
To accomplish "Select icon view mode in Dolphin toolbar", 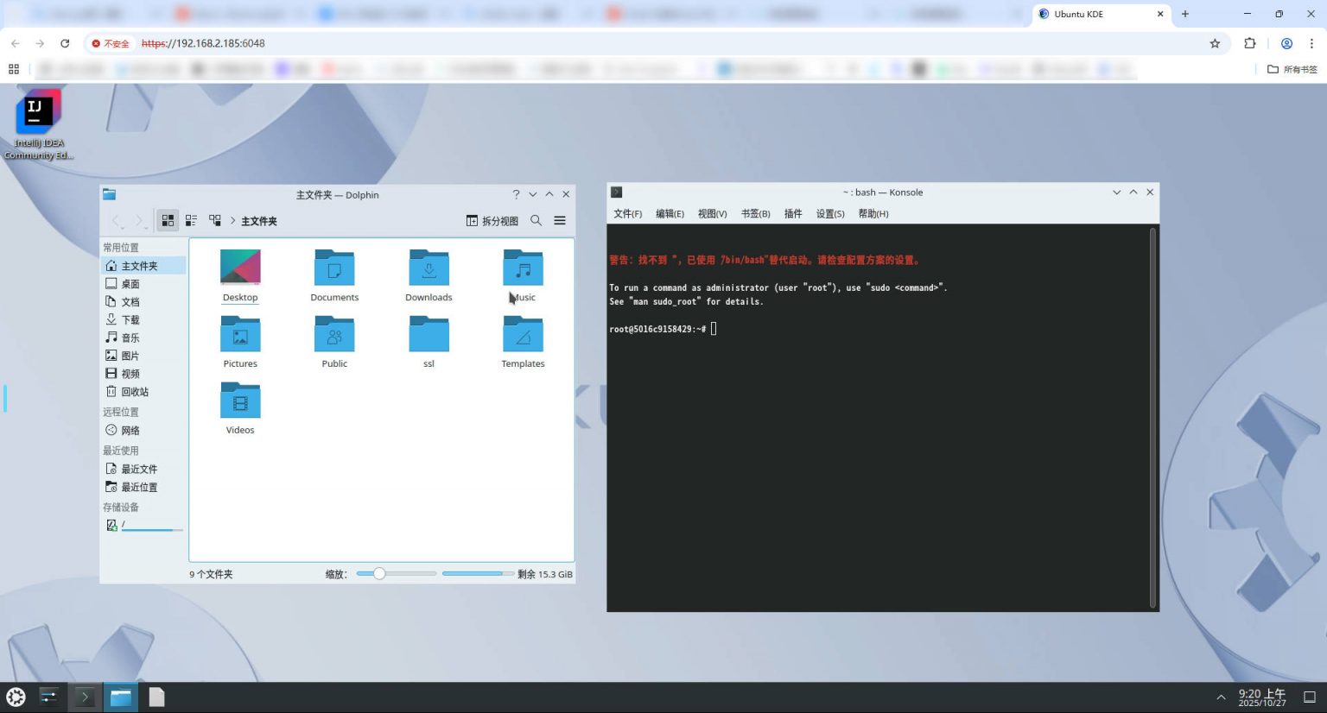I will point(168,220).
